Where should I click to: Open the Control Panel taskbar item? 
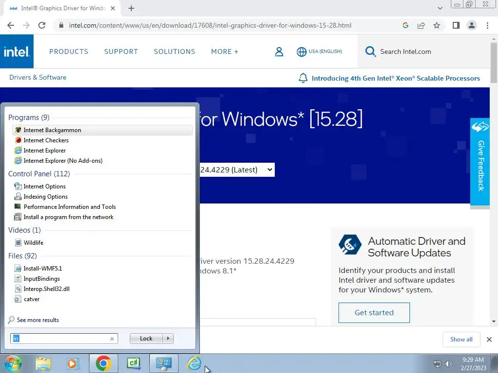point(164,363)
